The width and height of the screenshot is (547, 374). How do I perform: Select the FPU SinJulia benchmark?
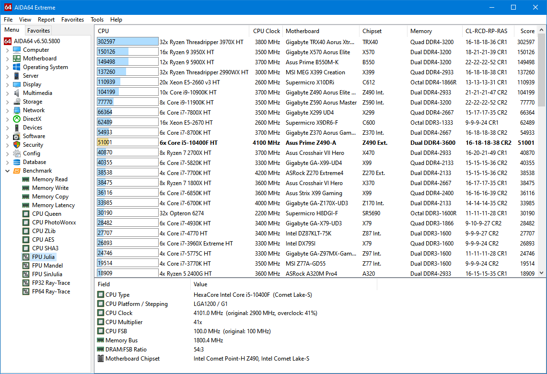47,274
